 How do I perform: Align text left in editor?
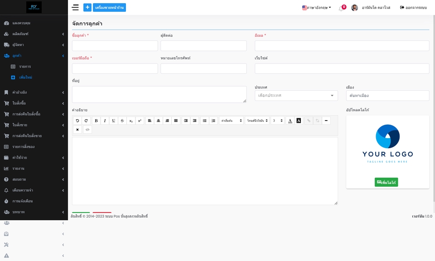point(150,121)
